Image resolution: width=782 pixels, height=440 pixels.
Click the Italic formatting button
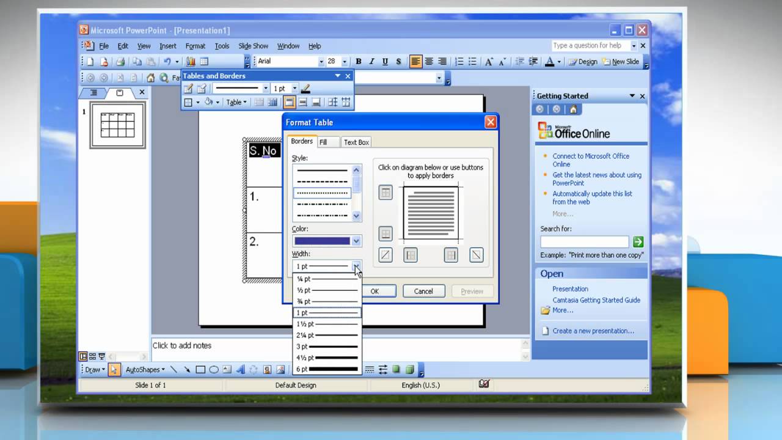(372, 62)
